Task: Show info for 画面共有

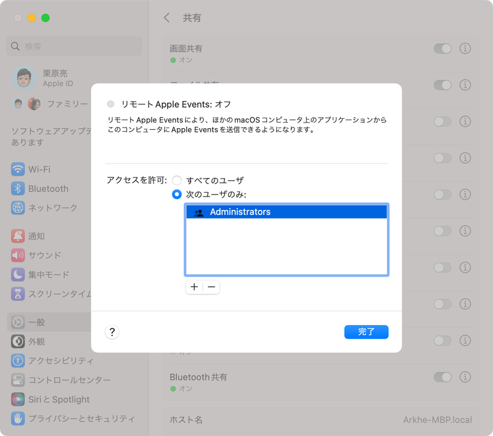Action: point(466,48)
